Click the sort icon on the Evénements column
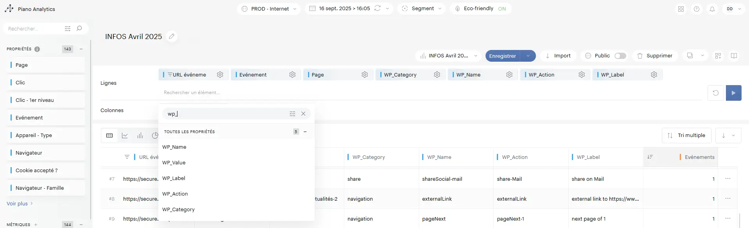This screenshot has height=228, width=749. tap(650, 157)
